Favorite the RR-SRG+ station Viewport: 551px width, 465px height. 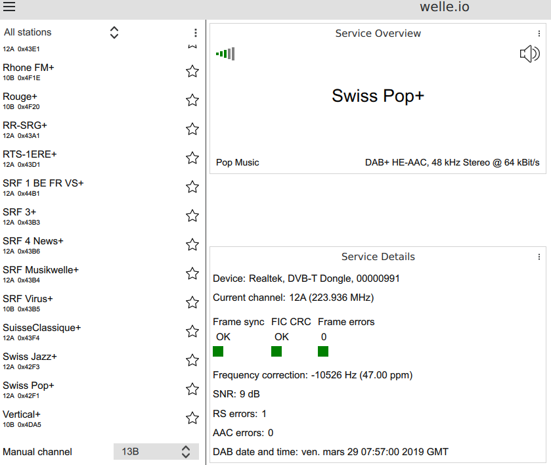click(192, 129)
